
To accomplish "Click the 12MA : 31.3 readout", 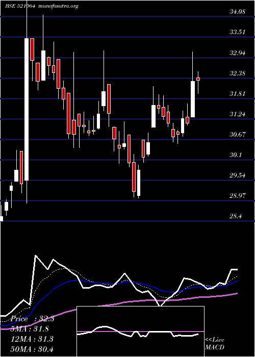I will coord(32,339).
